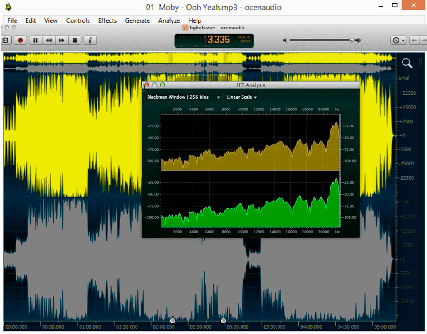Change the Linear Scale dropdown
The width and height of the screenshot is (427, 334).
coord(242,97)
